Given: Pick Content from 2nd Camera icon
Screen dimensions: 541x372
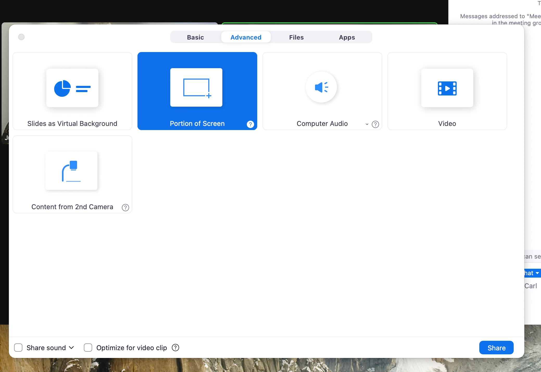Looking at the screenshot, I should click(x=71, y=171).
